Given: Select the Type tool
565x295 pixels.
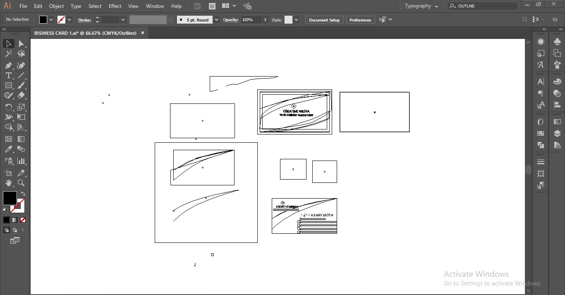Looking at the screenshot, I should pos(8,75).
